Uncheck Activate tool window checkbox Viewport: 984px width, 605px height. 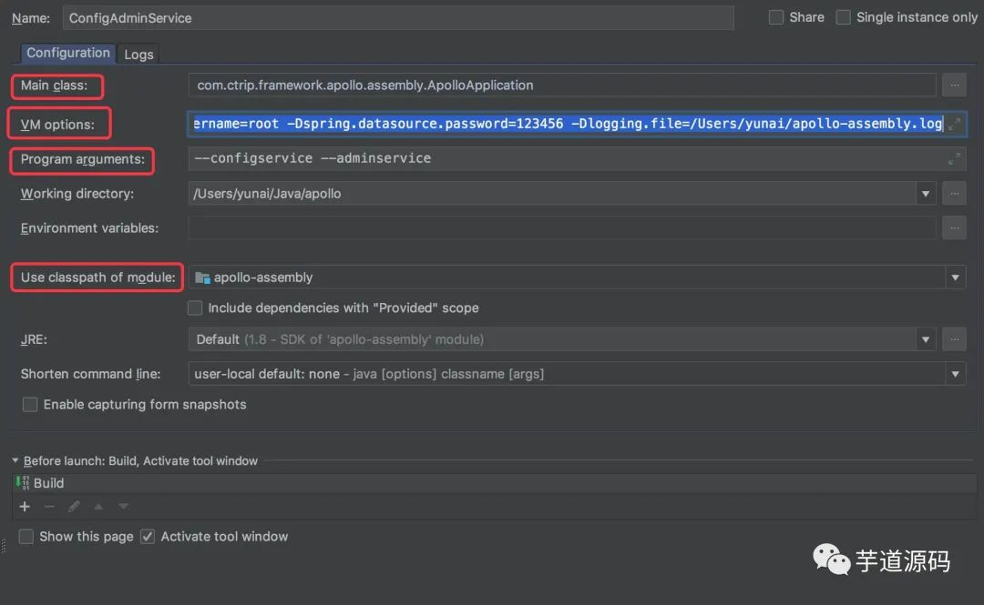click(148, 537)
